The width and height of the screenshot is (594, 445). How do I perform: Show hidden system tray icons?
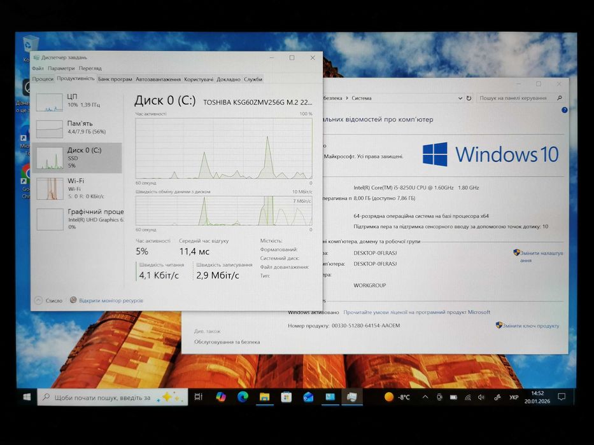pyautogui.click(x=425, y=397)
